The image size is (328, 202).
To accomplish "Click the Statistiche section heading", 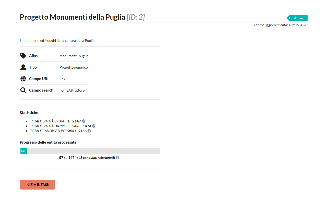I will click(x=29, y=112).
